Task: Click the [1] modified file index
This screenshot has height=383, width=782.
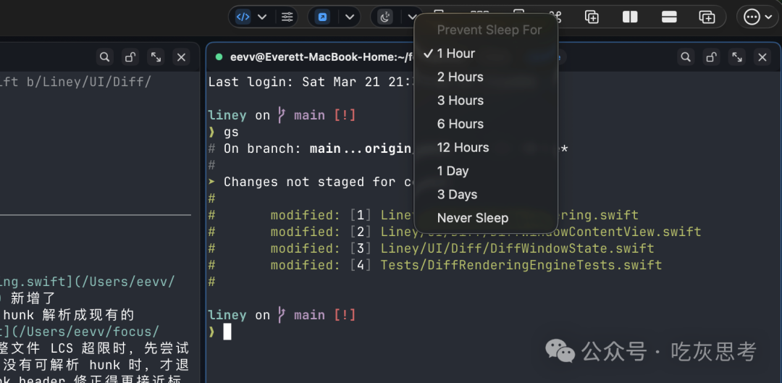Action: click(361, 215)
